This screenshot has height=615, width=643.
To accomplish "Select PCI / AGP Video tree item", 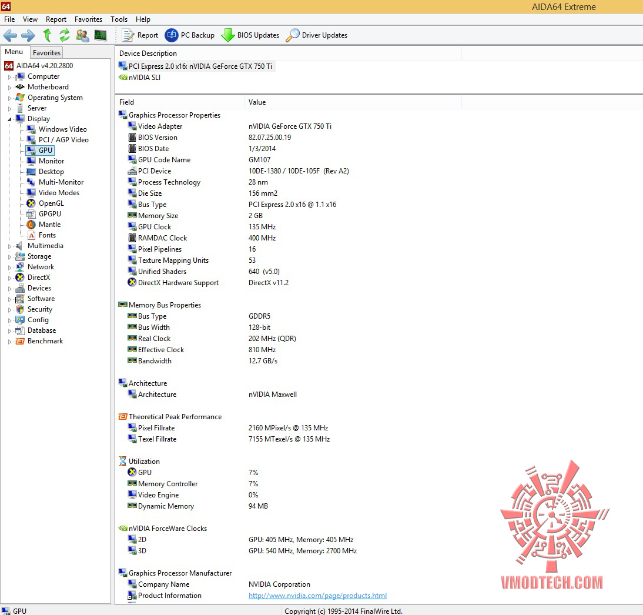I will (63, 140).
